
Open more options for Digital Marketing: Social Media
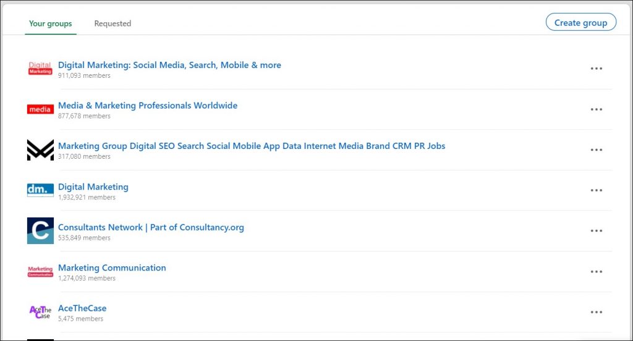(596, 69)
